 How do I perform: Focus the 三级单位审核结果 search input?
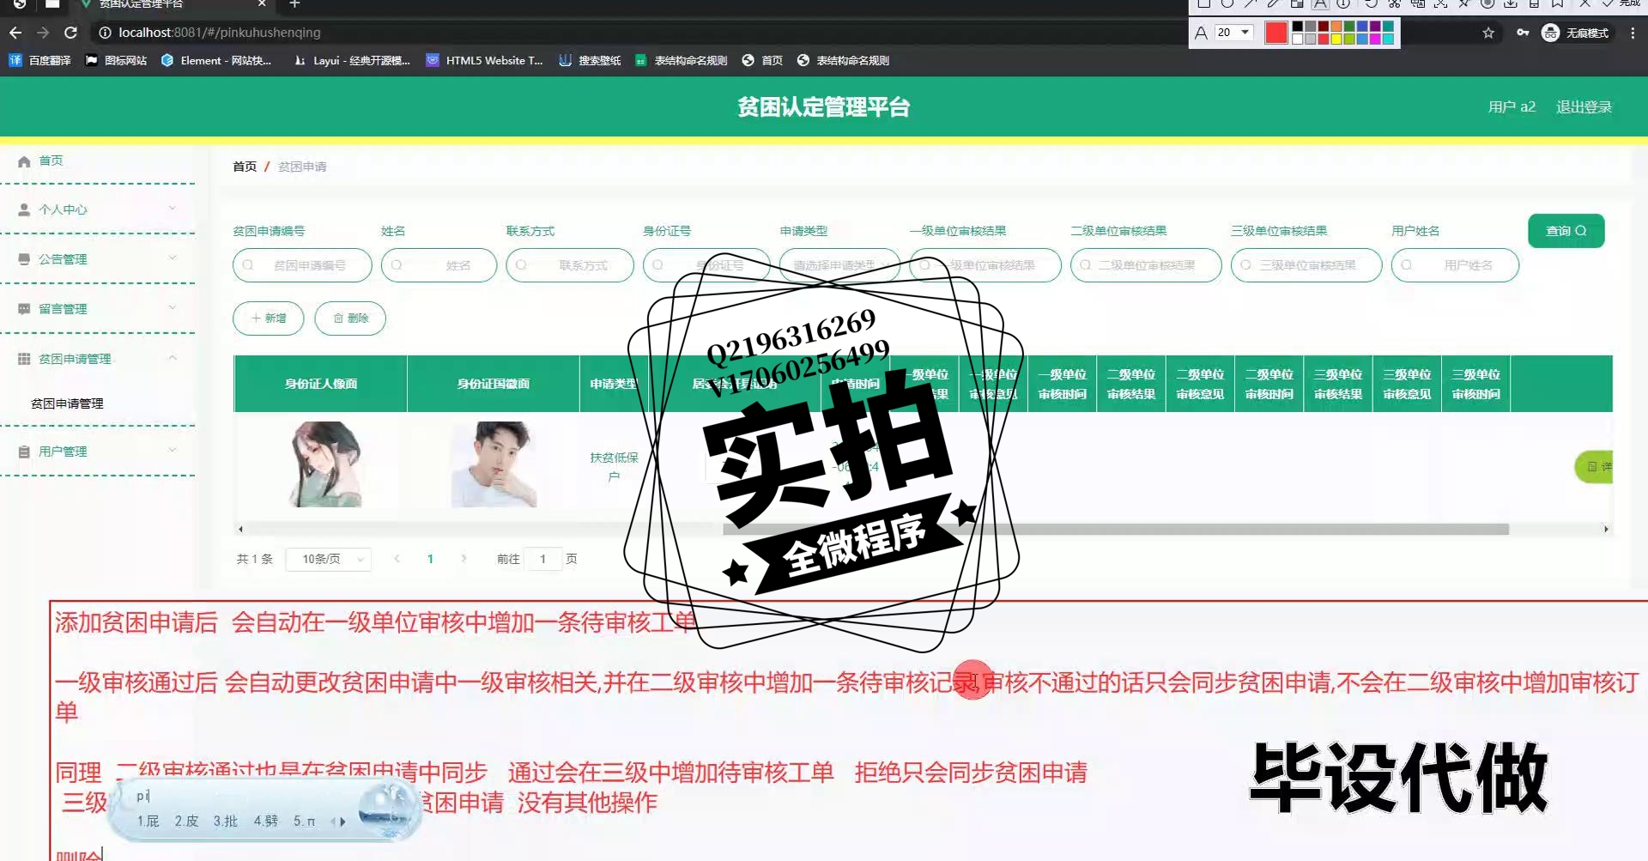(x=1306, y=265)
